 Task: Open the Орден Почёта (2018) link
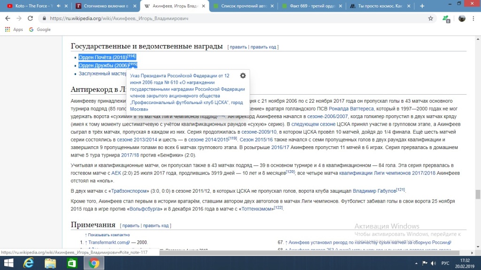(x=103, y=57)
